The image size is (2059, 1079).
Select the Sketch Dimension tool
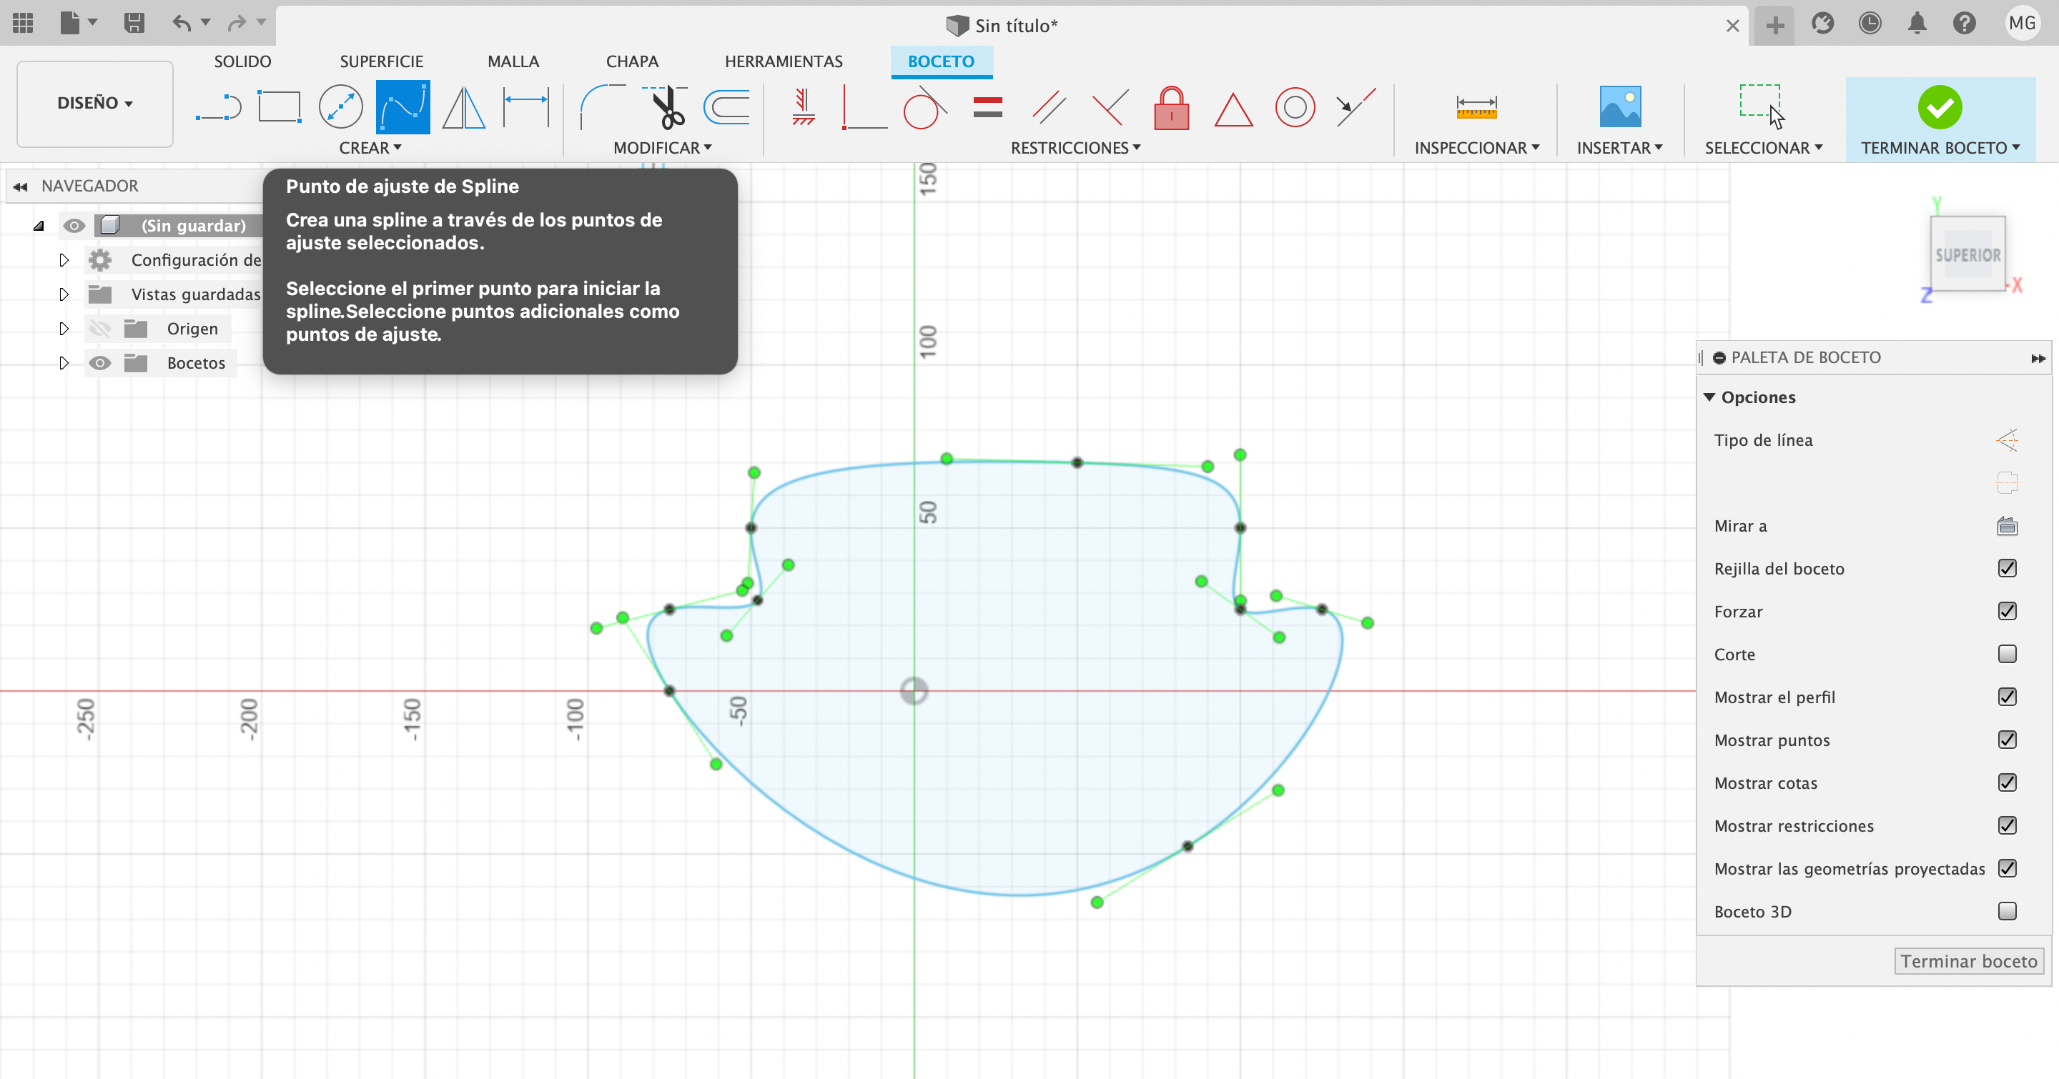526,107
